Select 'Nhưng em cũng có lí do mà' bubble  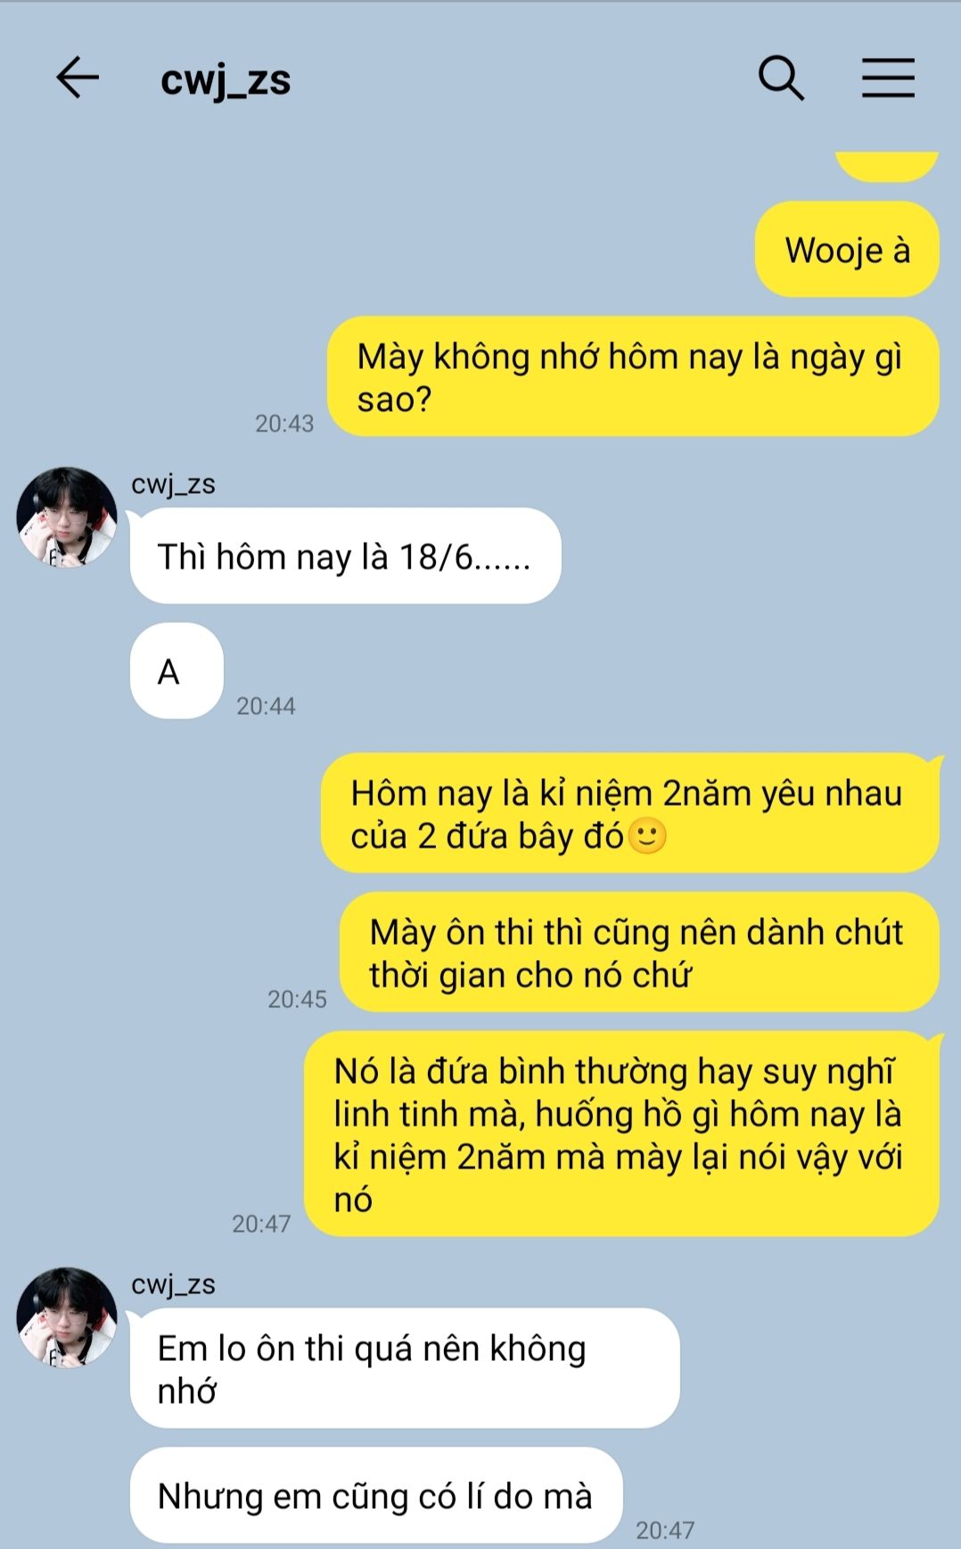tap(376, 1495)
